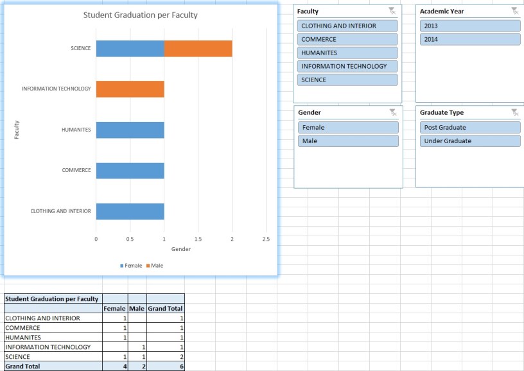The width and height of the screenshot is (524, 371).
Task: Click the Gender axis label
Action: (x=181, y=249)
